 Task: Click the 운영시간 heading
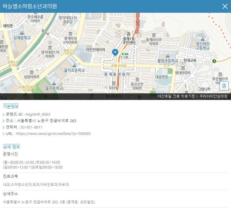coord(10,154)
